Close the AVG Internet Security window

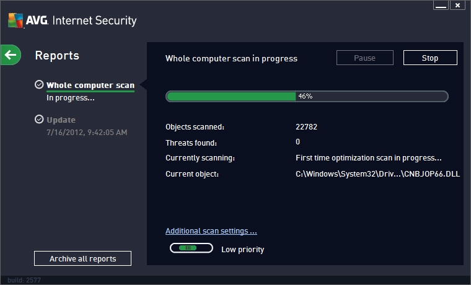click(457, 5)
